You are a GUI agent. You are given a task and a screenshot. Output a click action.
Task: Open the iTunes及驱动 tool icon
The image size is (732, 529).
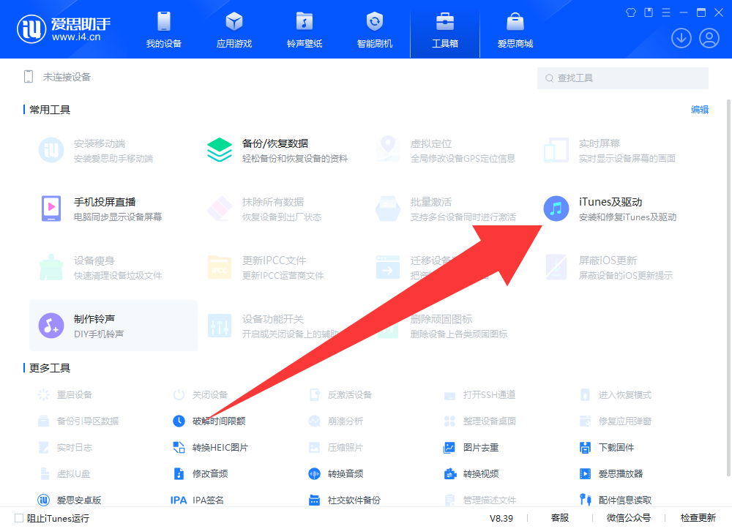[556, 209]
